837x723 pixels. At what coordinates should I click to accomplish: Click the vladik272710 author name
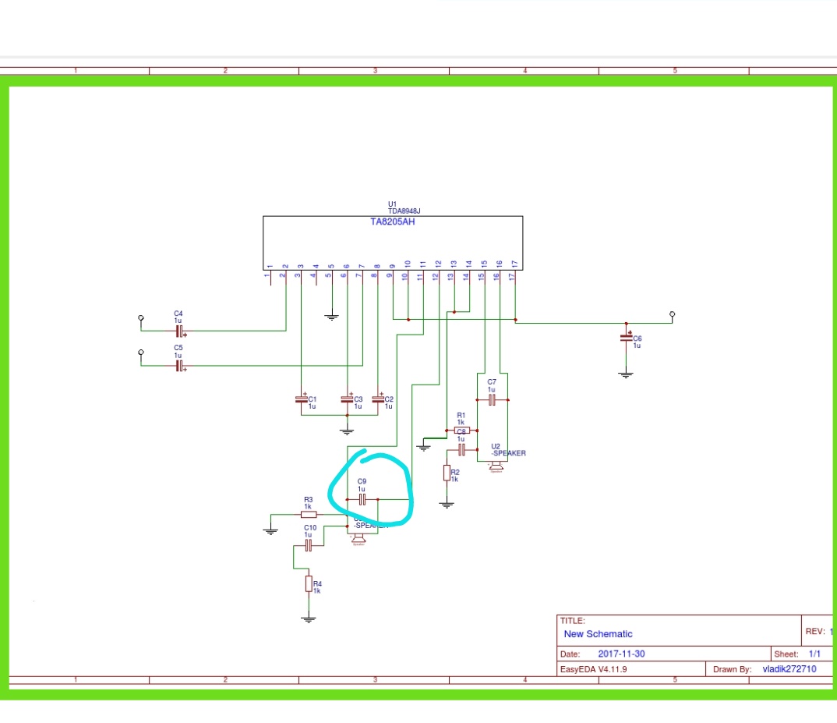click(x=789, y=669)
